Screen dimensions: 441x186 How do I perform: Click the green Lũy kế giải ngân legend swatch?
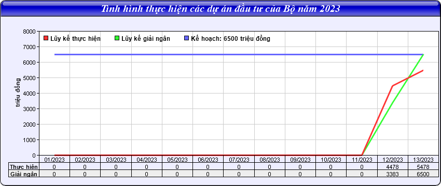117,38
